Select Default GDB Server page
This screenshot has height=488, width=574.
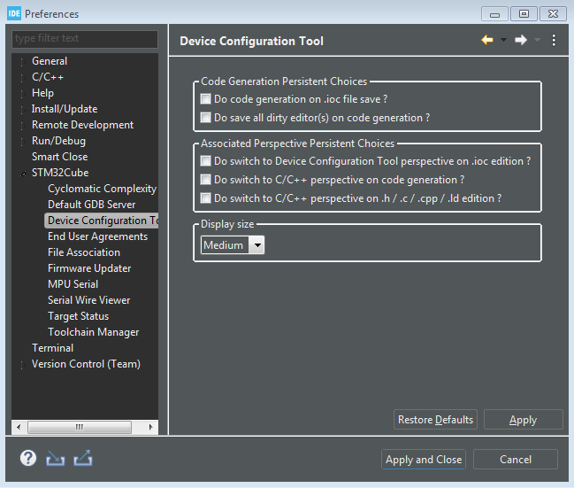tap(91, 205)
